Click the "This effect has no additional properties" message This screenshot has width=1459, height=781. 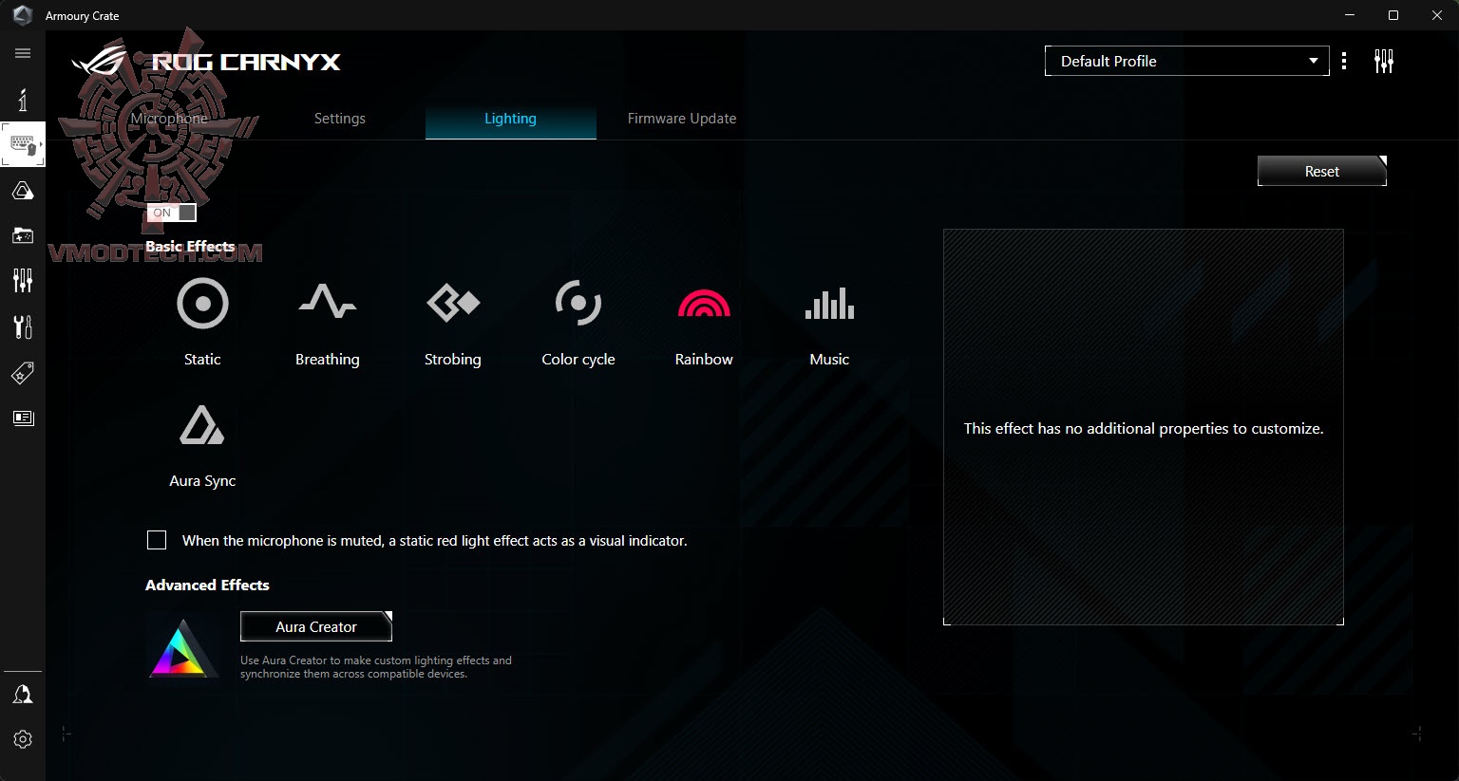pyautogui.click(x=1144, y=429)
